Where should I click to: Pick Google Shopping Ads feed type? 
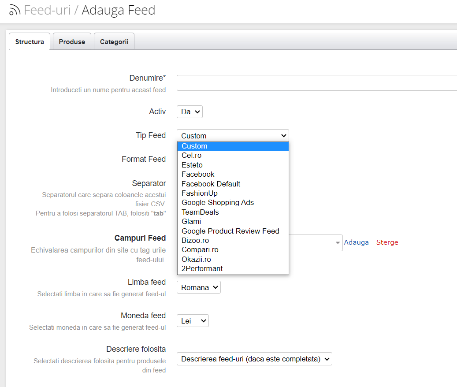point(218,203)
